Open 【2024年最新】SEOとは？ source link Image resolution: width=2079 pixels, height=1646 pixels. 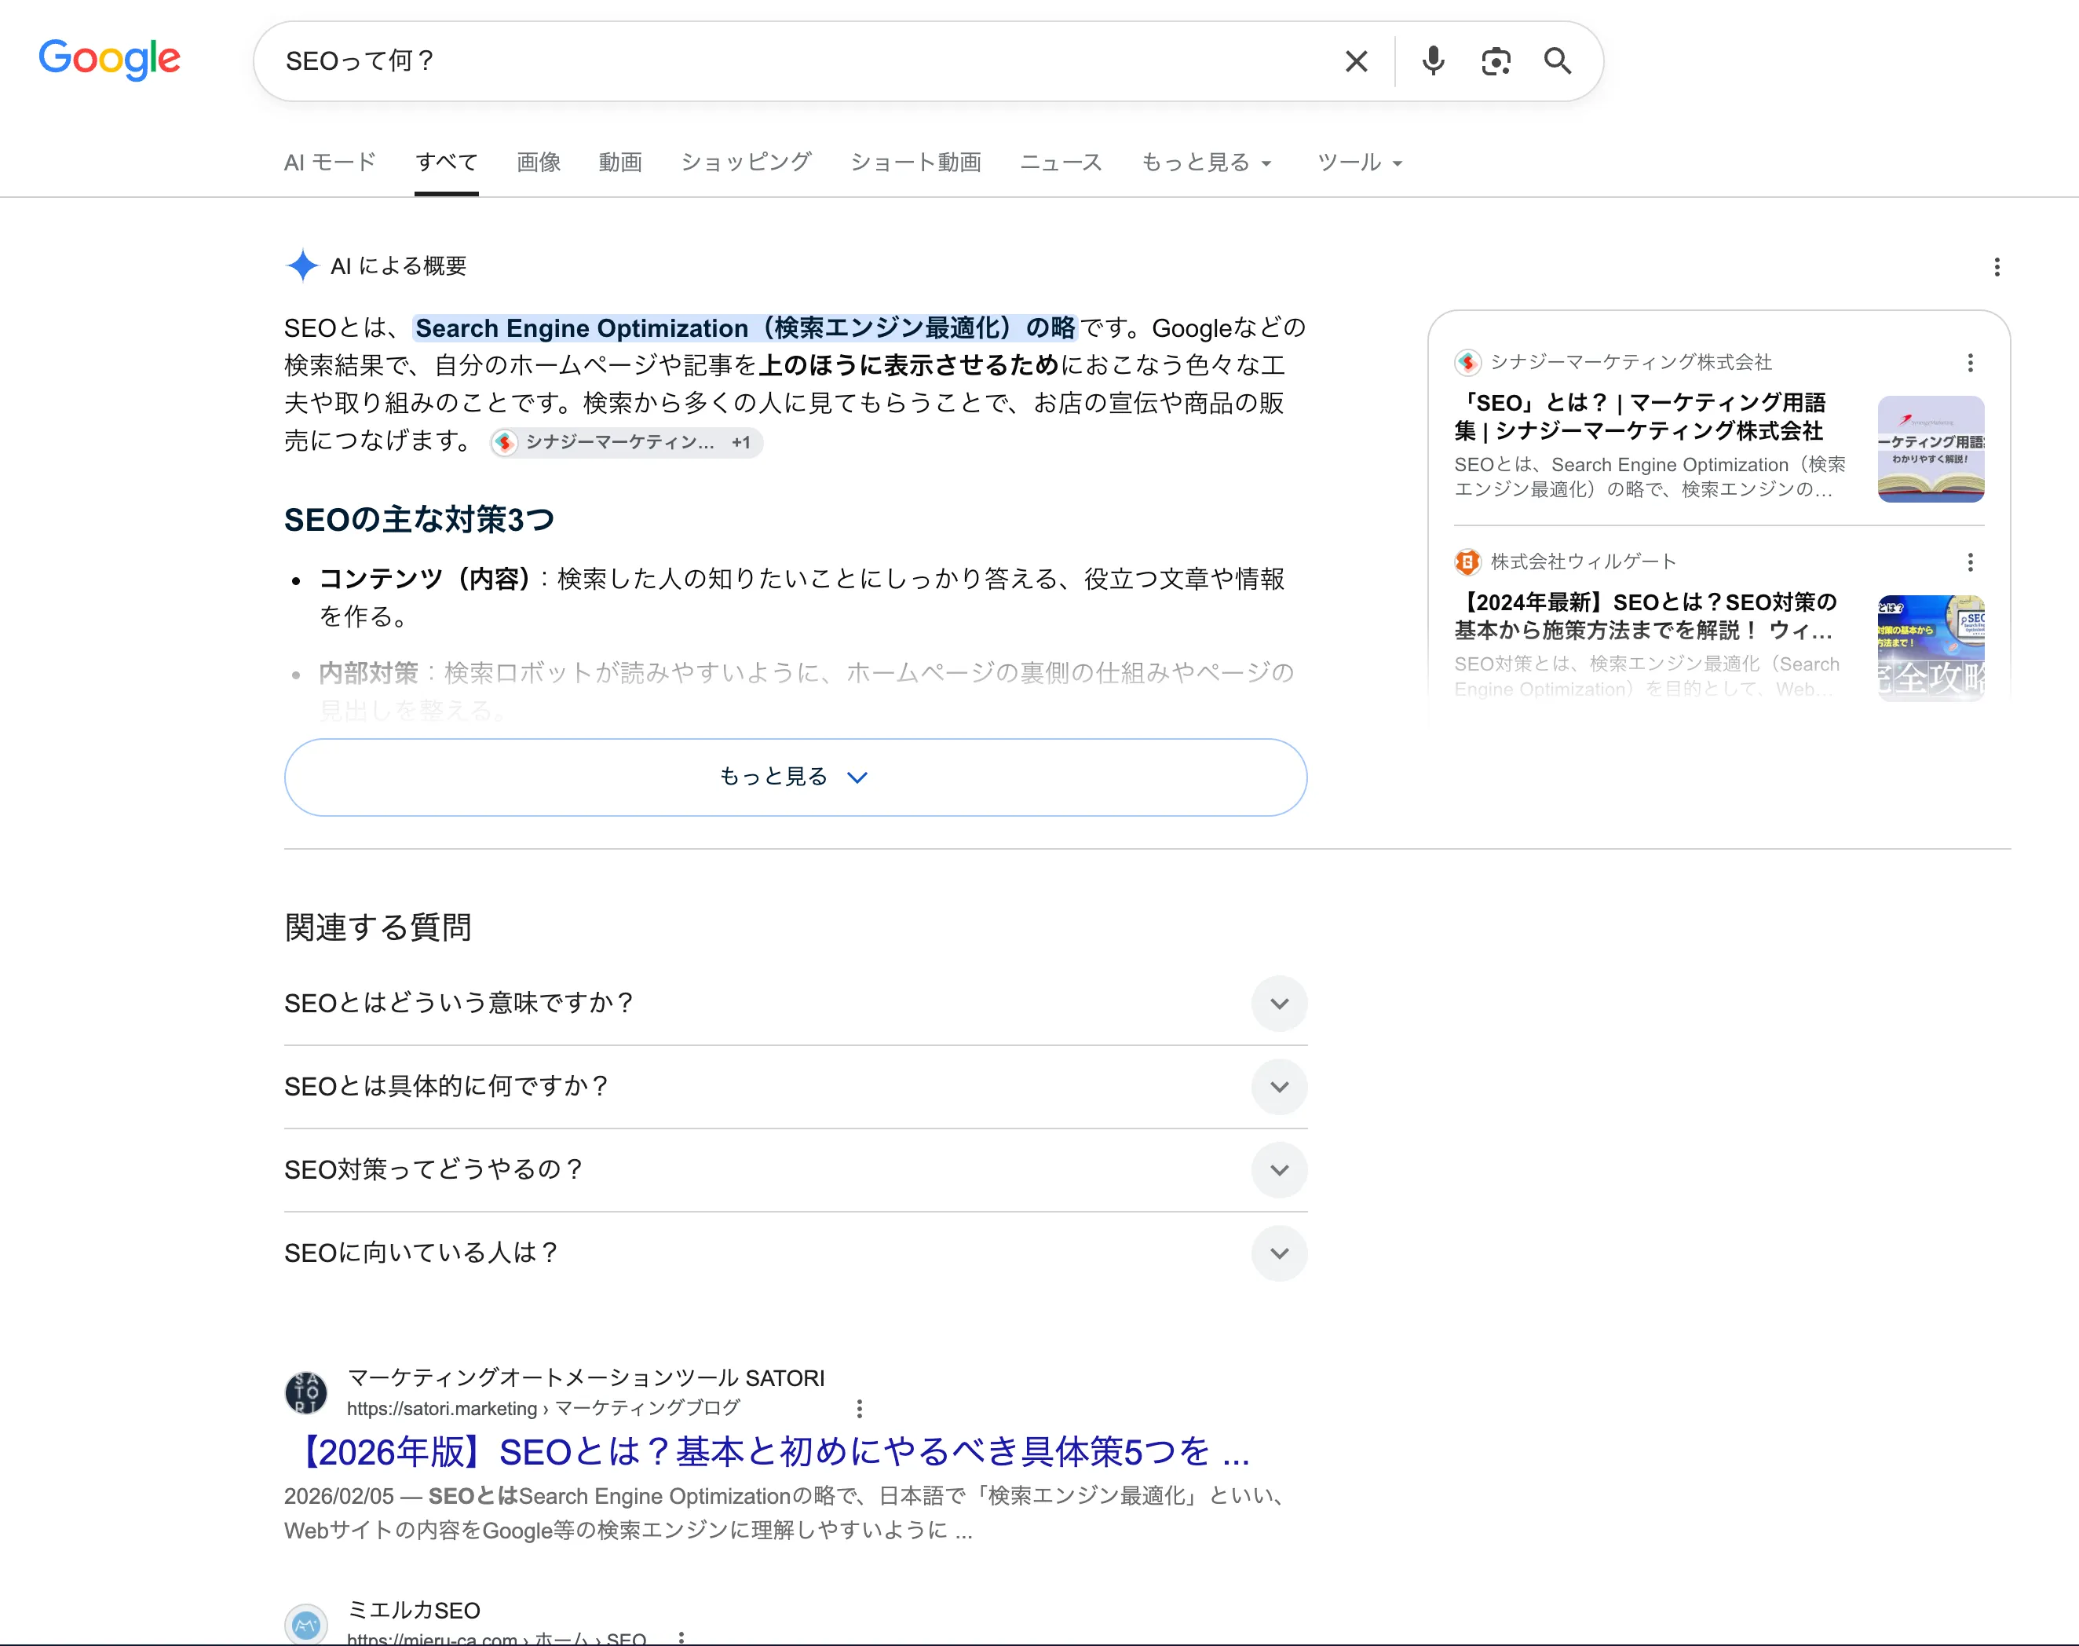1646,616
